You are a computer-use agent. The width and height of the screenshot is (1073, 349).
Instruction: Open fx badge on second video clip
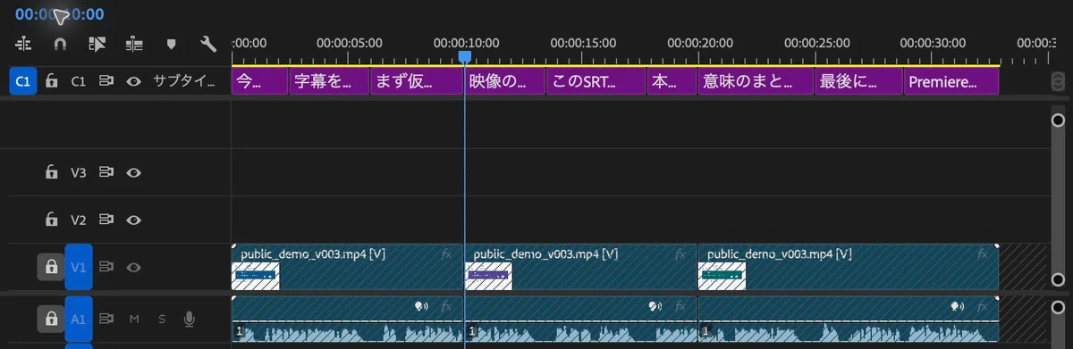680,254
